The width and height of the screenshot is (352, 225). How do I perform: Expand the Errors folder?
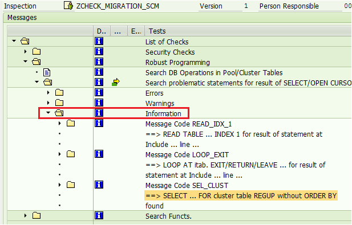tap(48, 92)
